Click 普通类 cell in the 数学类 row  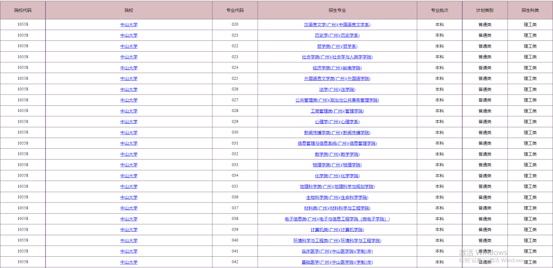(485, 154)
